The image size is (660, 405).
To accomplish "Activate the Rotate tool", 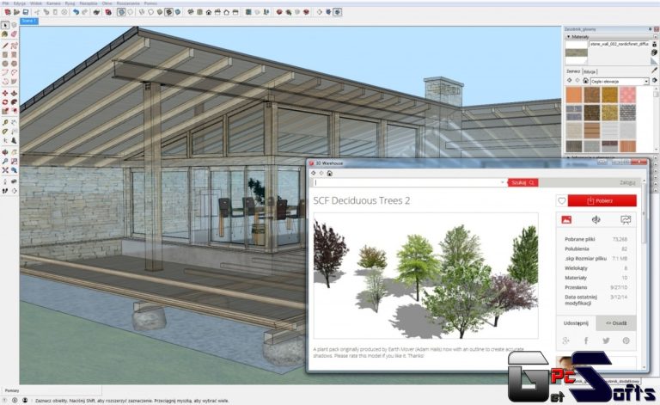I will 5,102.
